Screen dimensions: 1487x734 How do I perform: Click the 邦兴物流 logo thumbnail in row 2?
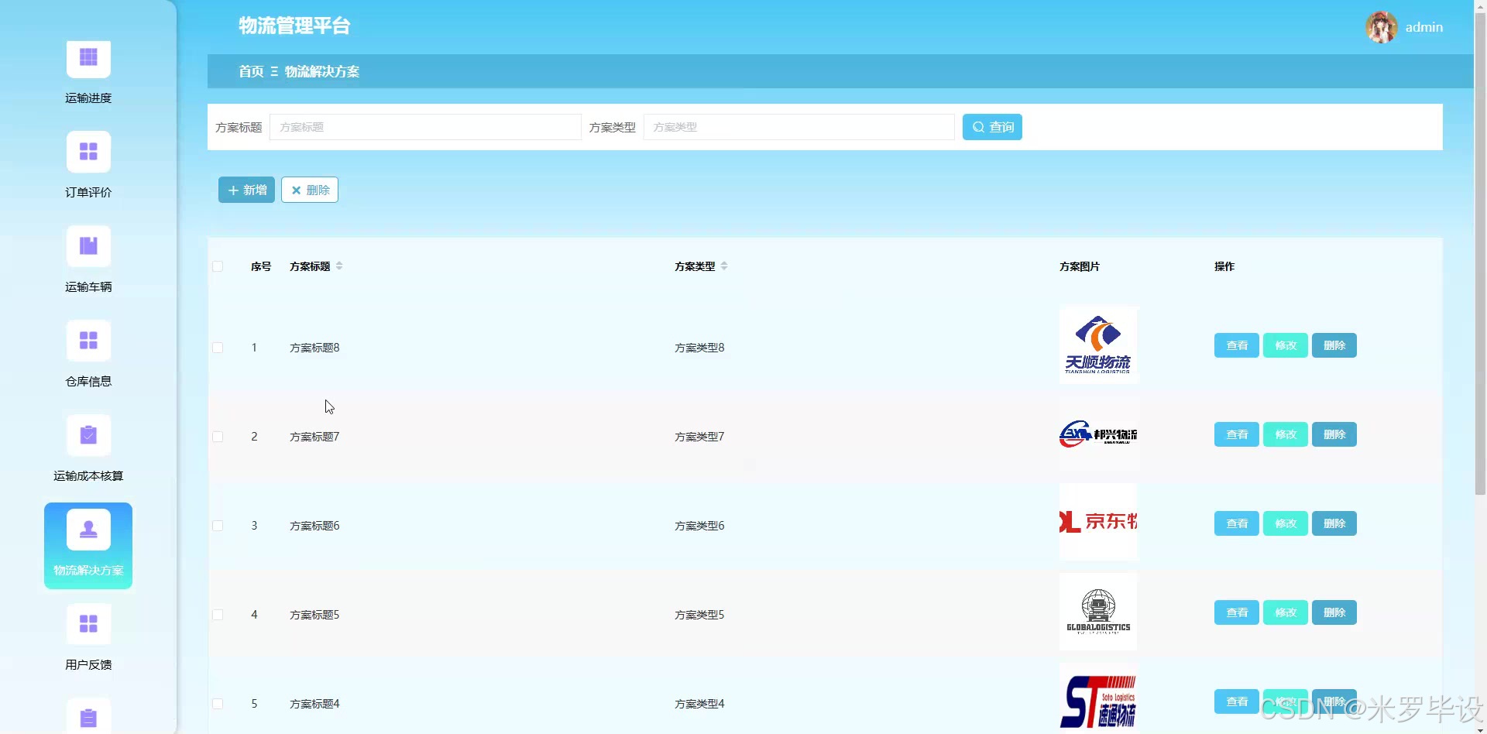tap(1098, 434)
